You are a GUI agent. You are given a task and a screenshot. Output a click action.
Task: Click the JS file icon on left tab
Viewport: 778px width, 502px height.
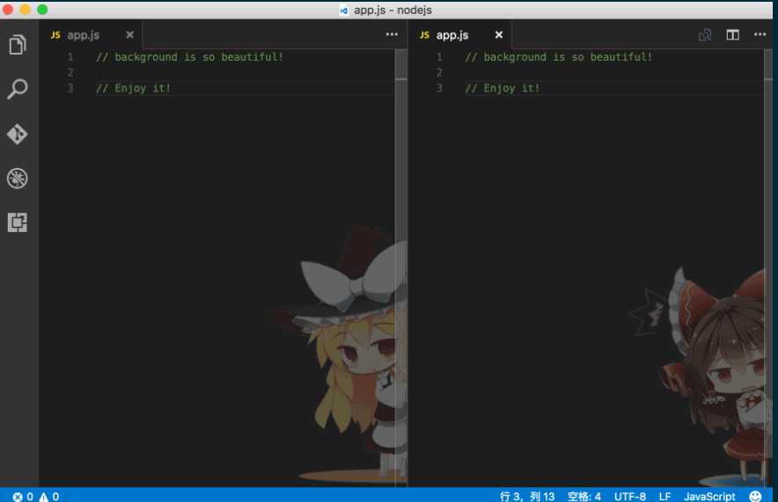point(55,34)
